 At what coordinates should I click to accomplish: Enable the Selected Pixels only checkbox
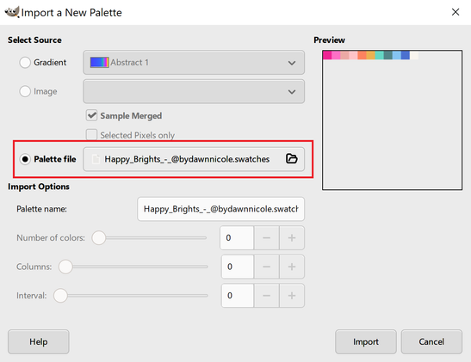click(91, 135)
